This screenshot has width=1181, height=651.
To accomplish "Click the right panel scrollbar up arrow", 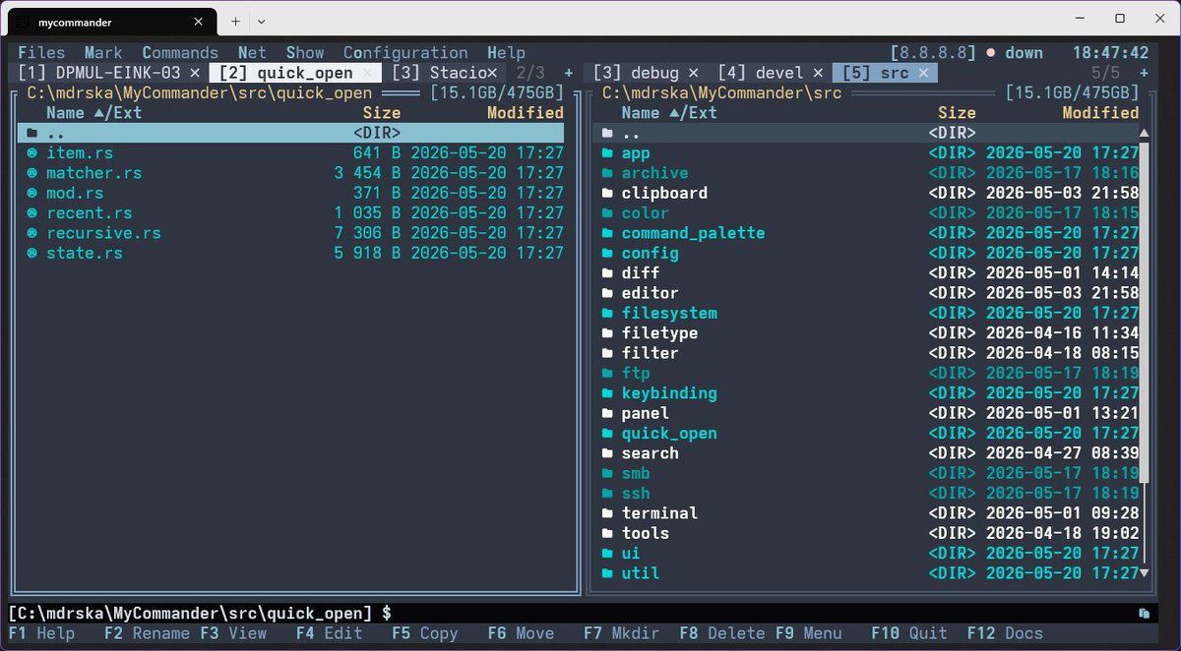I will (1145, 133).
